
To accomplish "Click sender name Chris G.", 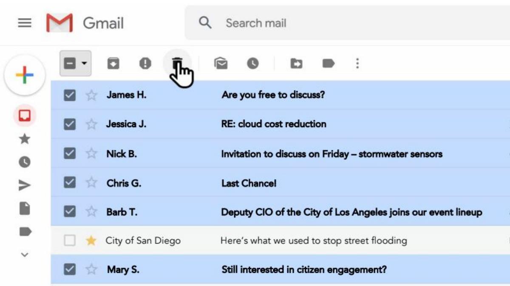I will click(124, 183).
